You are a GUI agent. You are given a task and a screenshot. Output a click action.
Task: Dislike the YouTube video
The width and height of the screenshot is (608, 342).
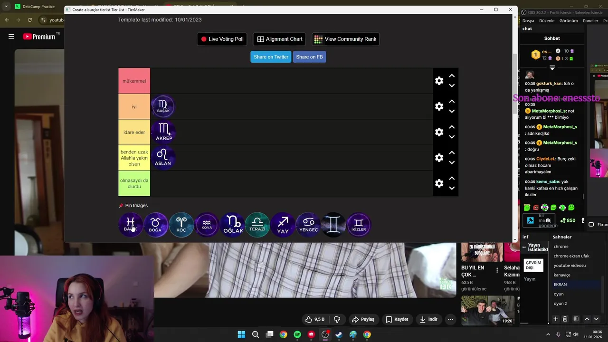(x=337, y=319)
